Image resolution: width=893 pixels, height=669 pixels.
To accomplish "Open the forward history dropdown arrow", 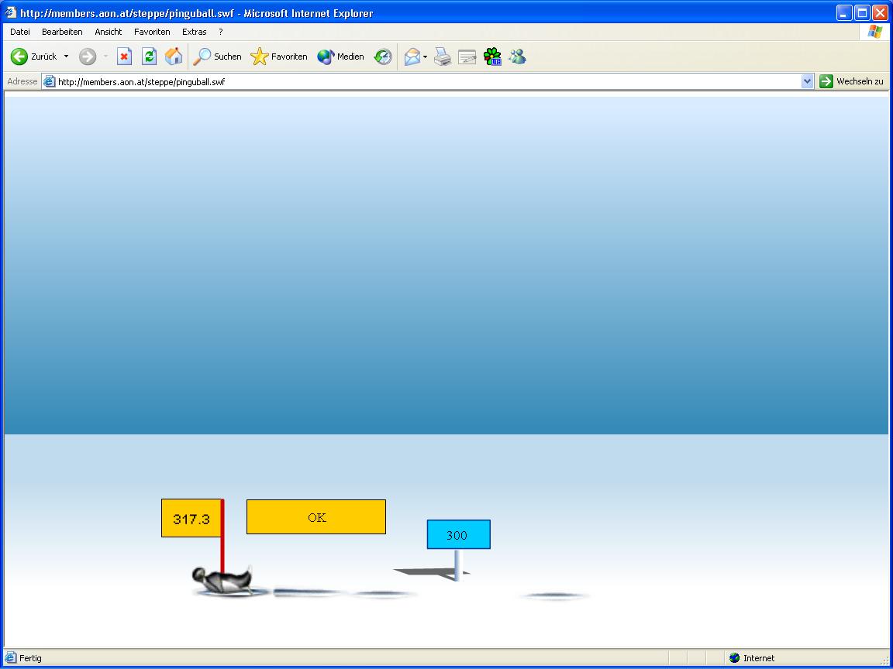I will pos(106,57).
